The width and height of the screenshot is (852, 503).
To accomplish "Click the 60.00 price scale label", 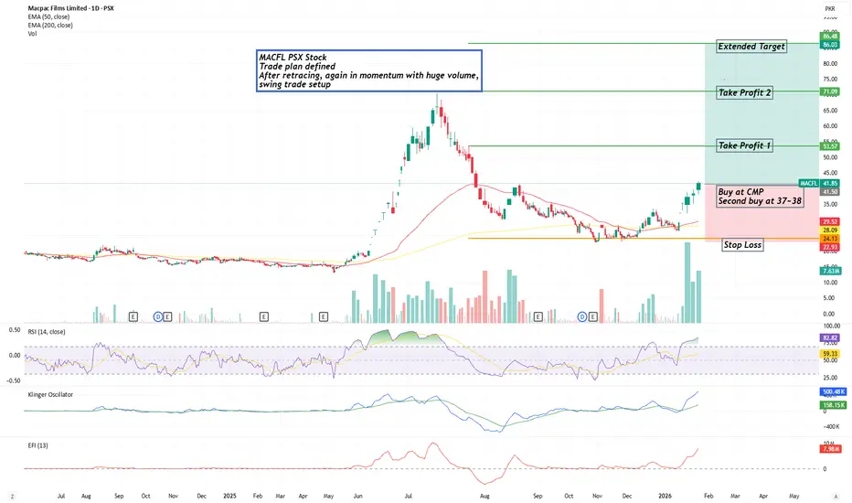I will click(x=830, y=126).
